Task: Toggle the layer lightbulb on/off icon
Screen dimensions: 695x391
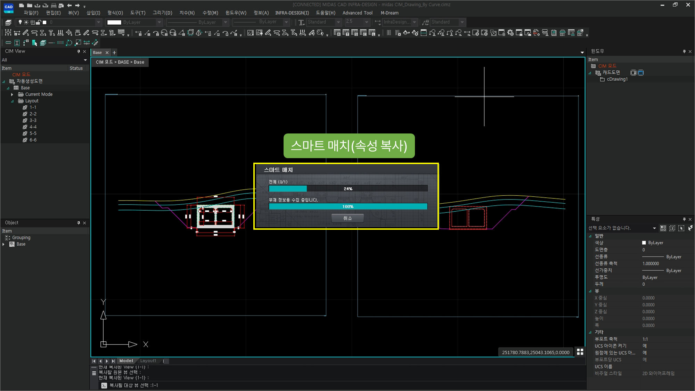Action: (x=20, y=22)
